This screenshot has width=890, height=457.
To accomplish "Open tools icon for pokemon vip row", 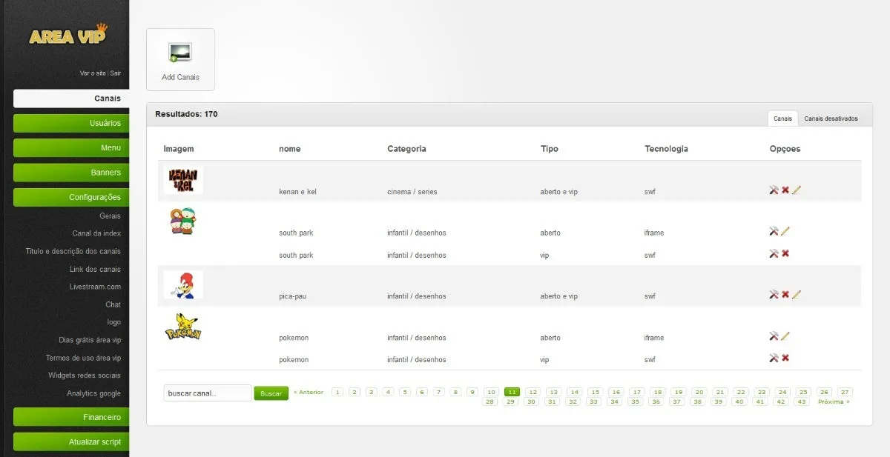I will point(774,358).
